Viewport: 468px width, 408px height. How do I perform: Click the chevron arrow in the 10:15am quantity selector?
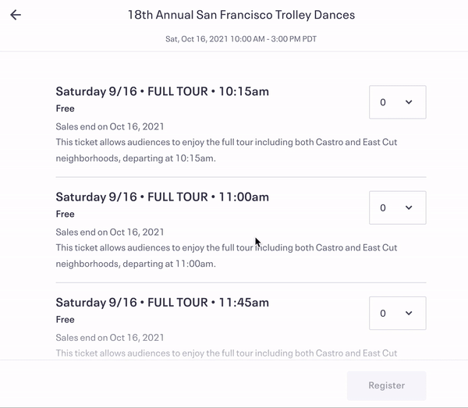(409, 102)
